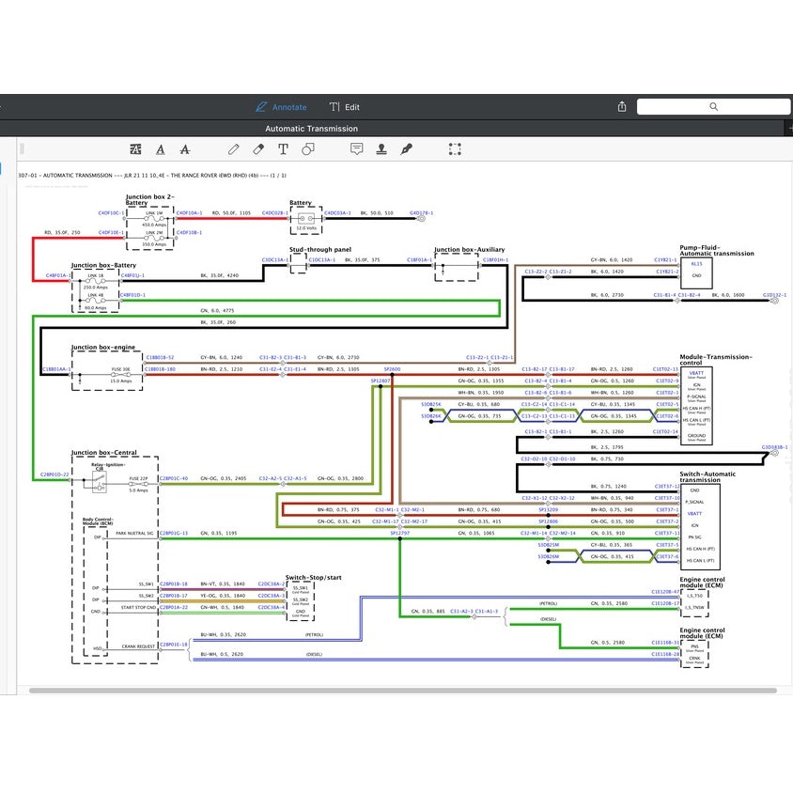Choose the underline text tool
The image size is (793, 793).
(161, 149)
